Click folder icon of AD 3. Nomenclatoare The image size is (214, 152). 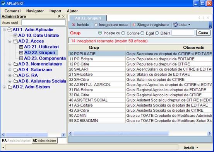[x=15, y=64]
